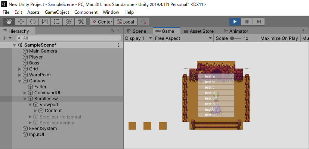Open SampleScene options menu
Screen dimensions: 309x149
click(x=118, y=45)
